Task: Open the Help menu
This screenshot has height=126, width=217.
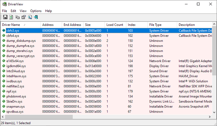Action: coord(48,11)
